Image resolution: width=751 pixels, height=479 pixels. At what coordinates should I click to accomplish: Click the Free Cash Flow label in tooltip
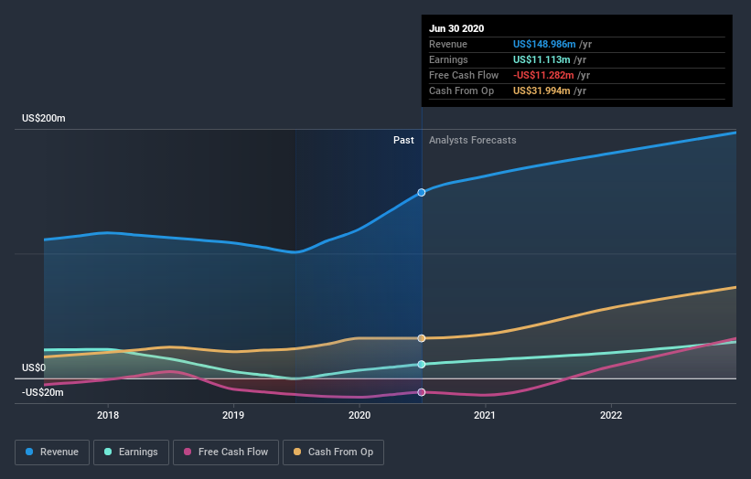464,75
